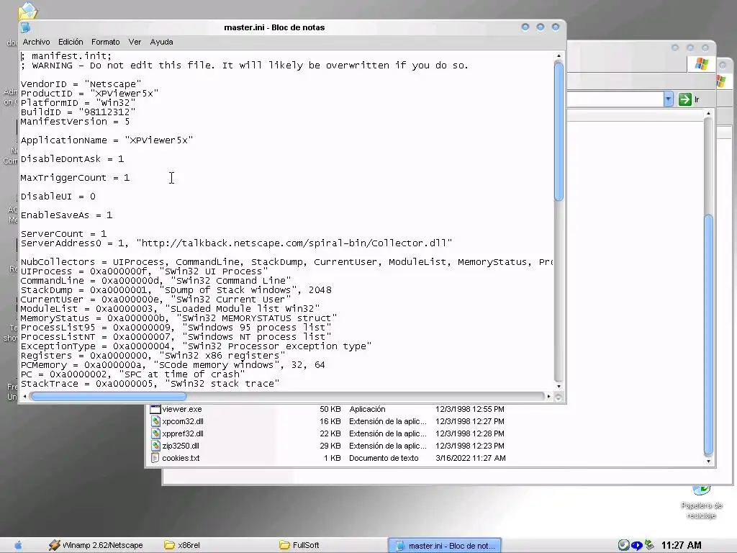This screenshot has width=737, height=553.
Task: Click the green system tray icon
Action: [649, 545]
